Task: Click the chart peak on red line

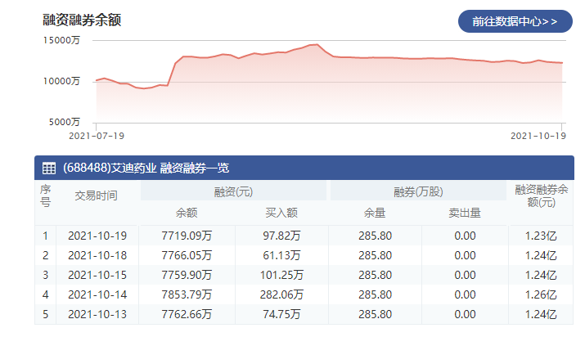Action: [315, 44]
